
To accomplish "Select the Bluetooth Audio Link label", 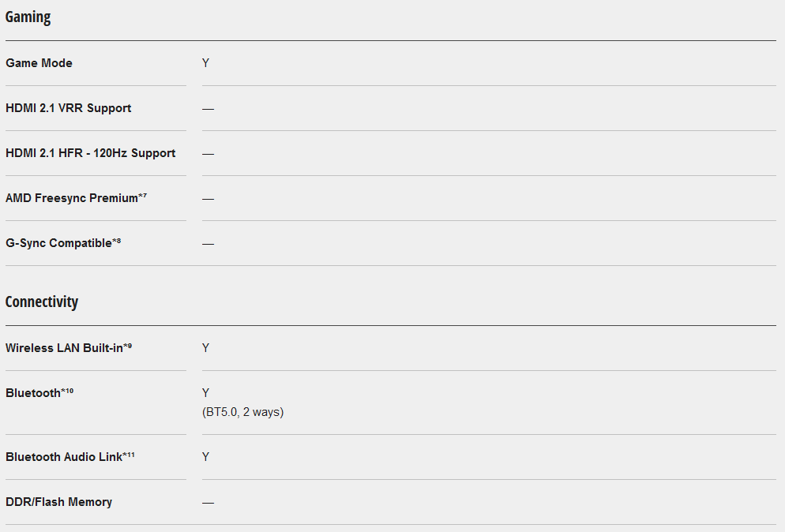I will tap(63, 457).
